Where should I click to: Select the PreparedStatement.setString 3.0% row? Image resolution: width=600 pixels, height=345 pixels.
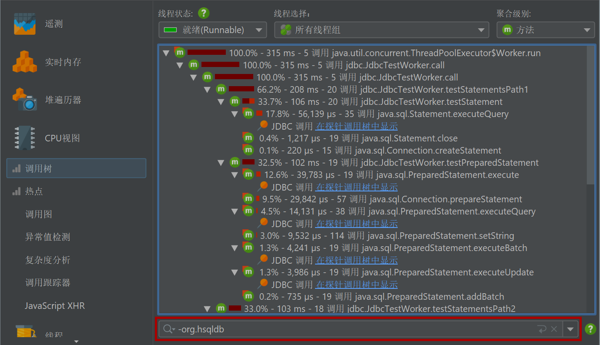(387, 236)
